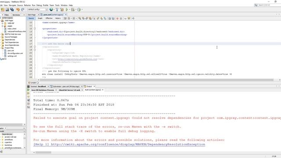Open the Help menu
The image size is (281, 158).
pos(71,5)
